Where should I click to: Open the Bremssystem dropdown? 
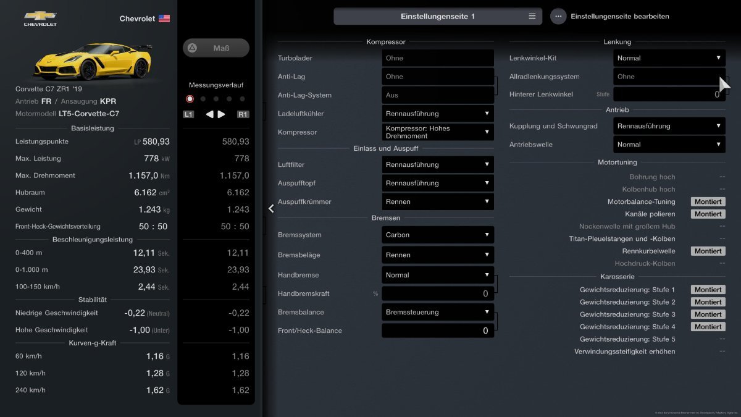point(438,235)
